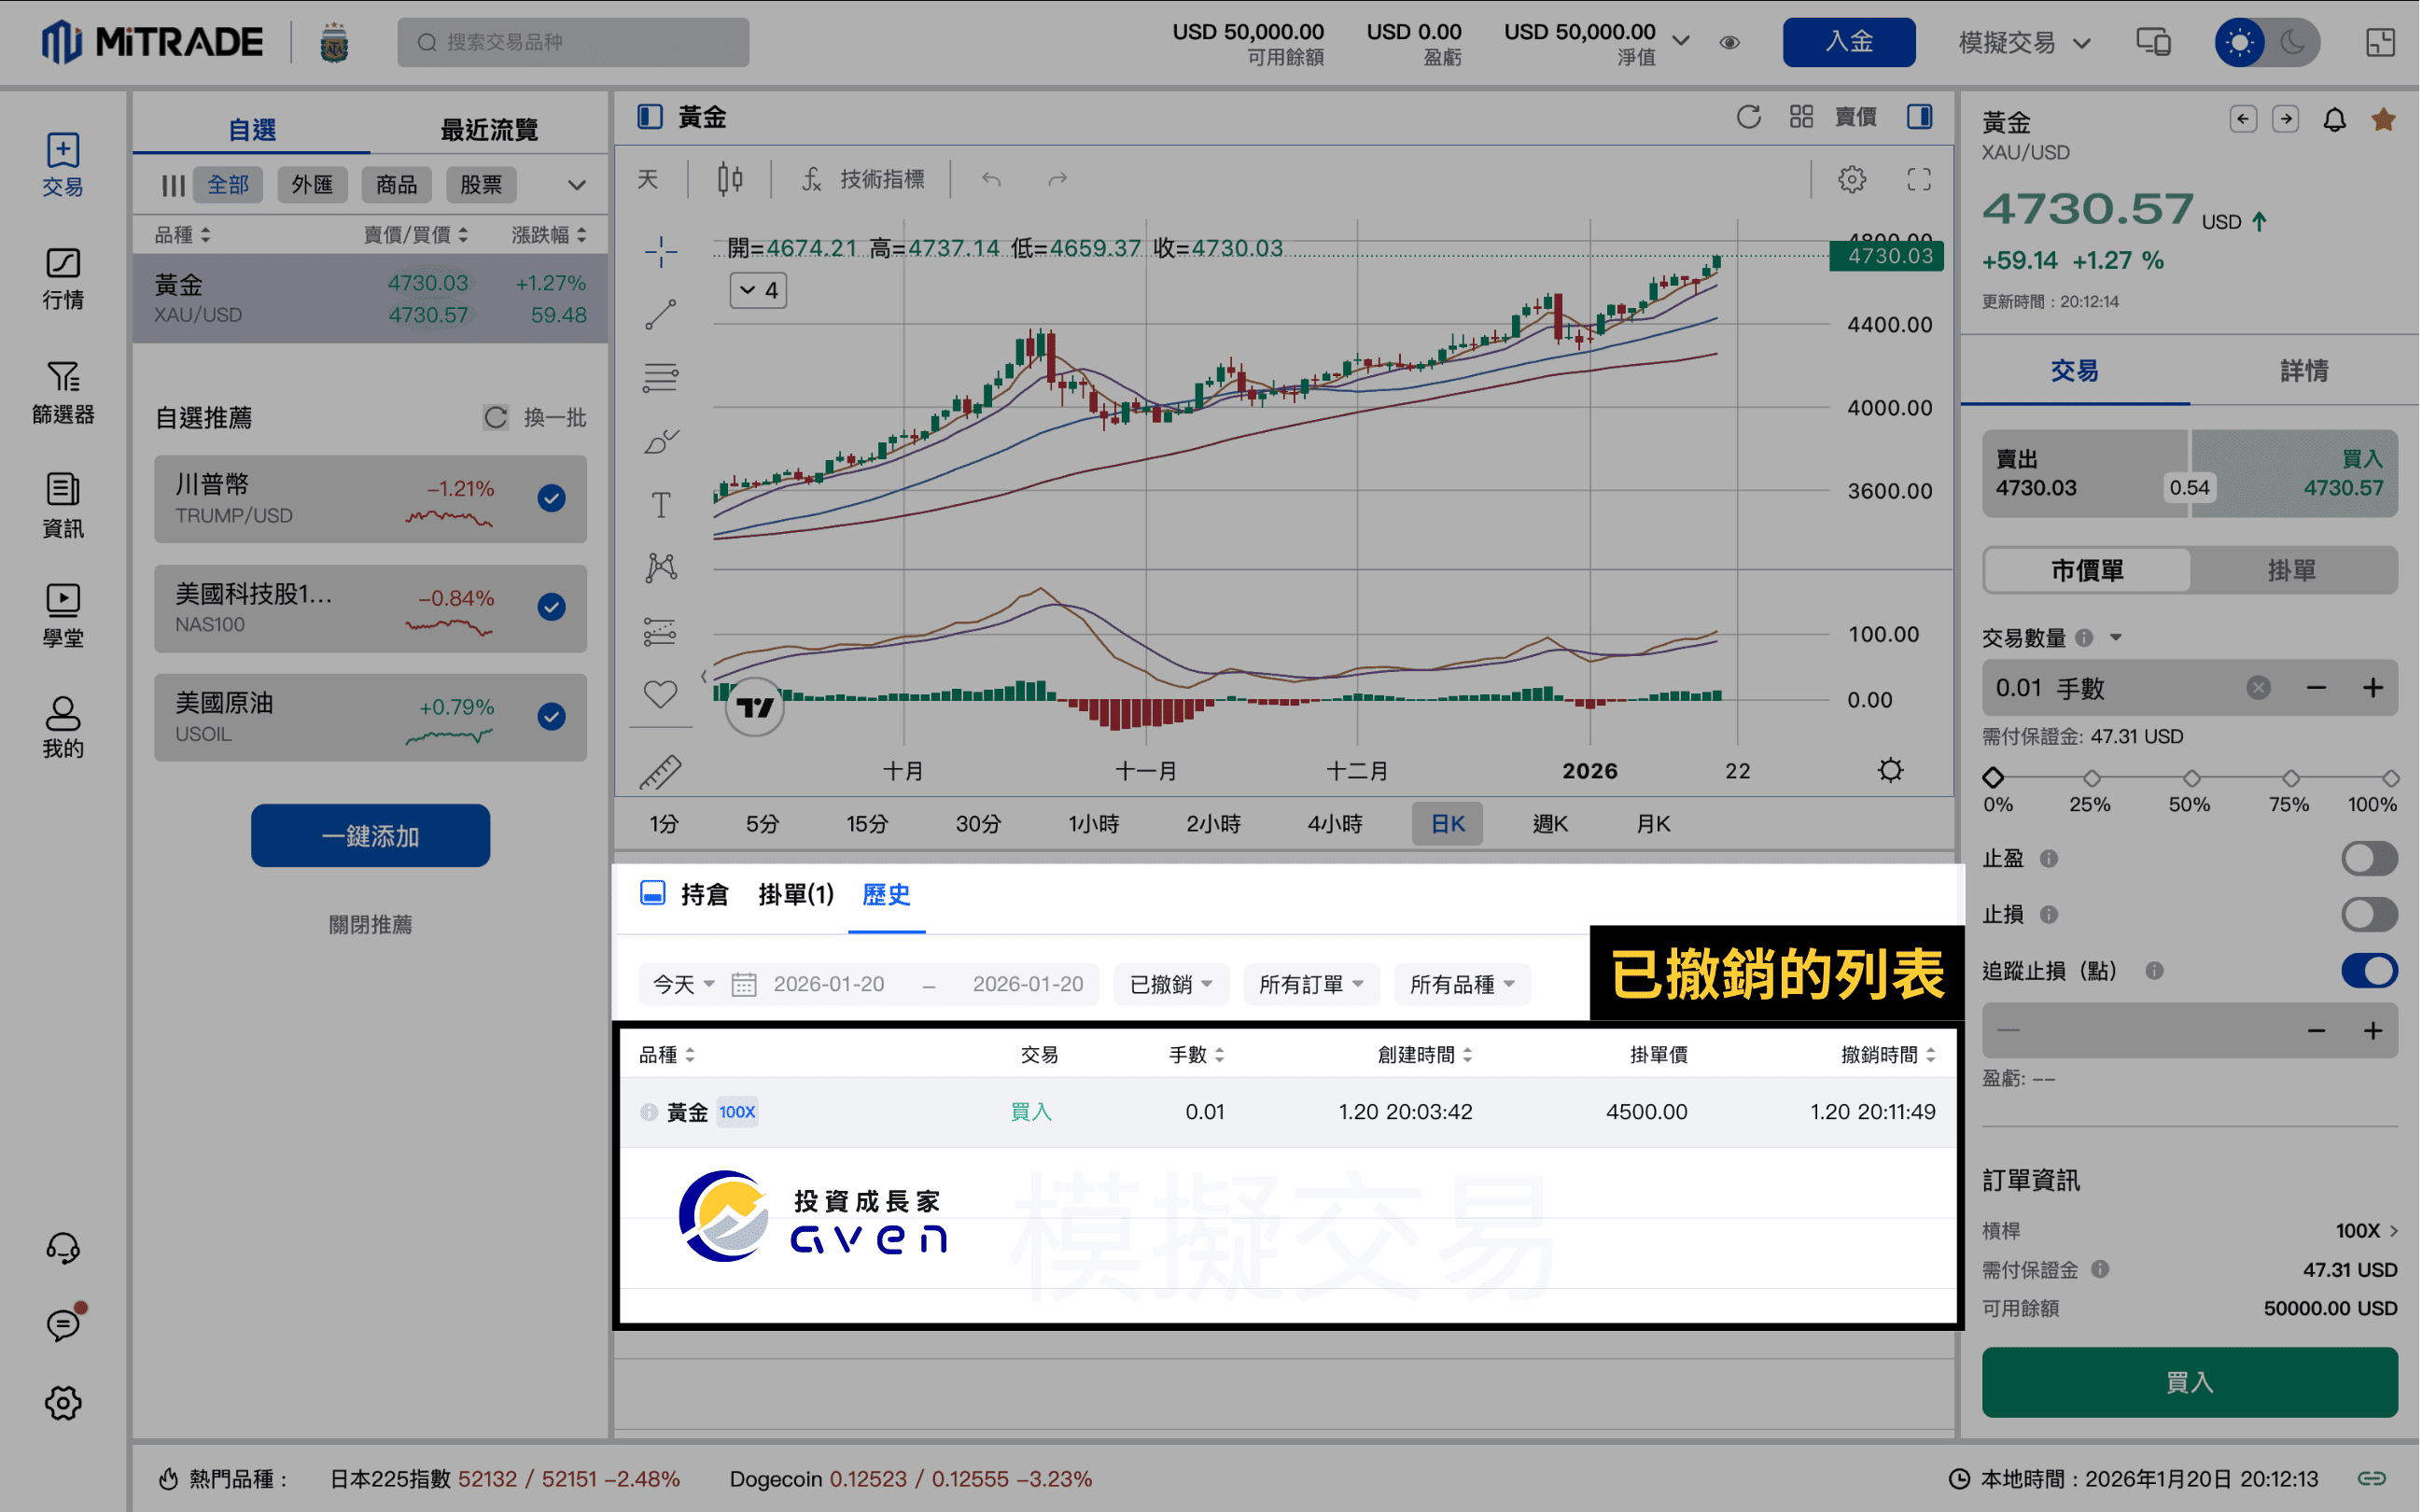This screenshot has width=2422, height=1512.
Task: Disable the 追蹤止損 trailing stop toggle
Action: (x=2369, y=970)
